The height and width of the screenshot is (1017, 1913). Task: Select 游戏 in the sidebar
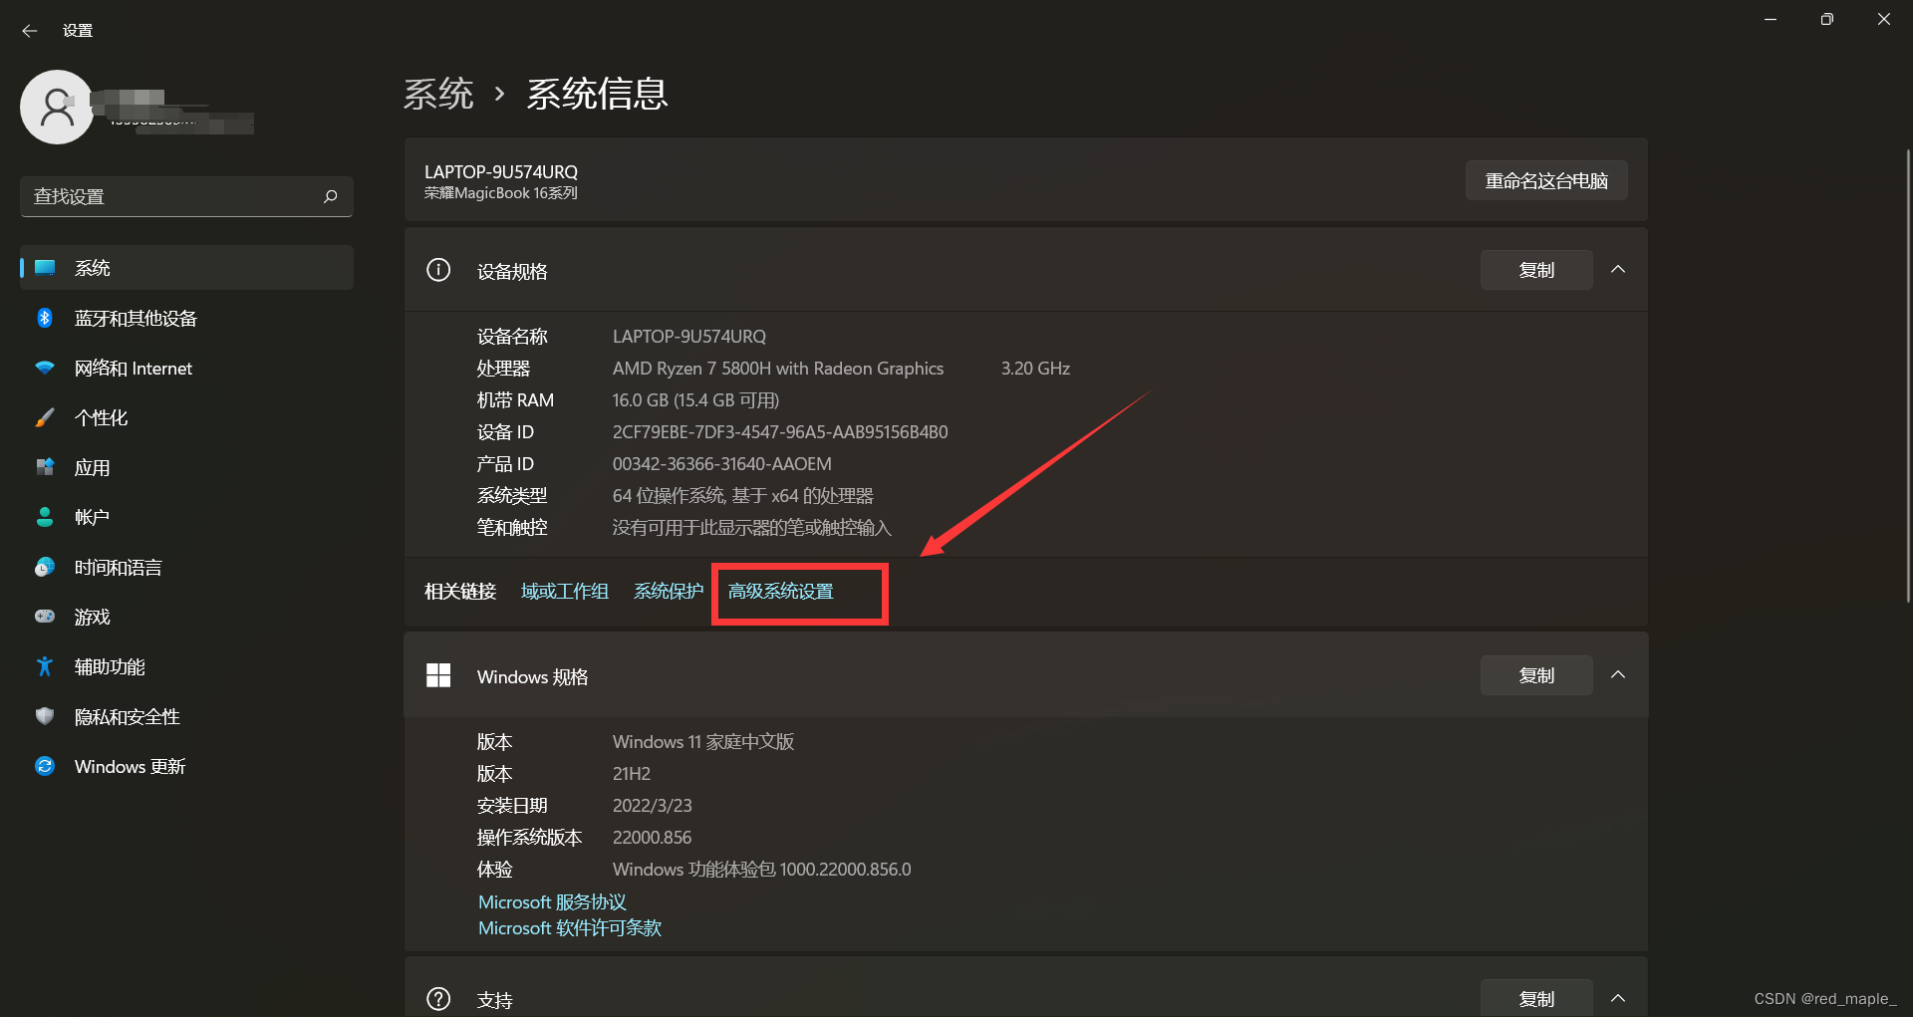[x=186, y=617]
